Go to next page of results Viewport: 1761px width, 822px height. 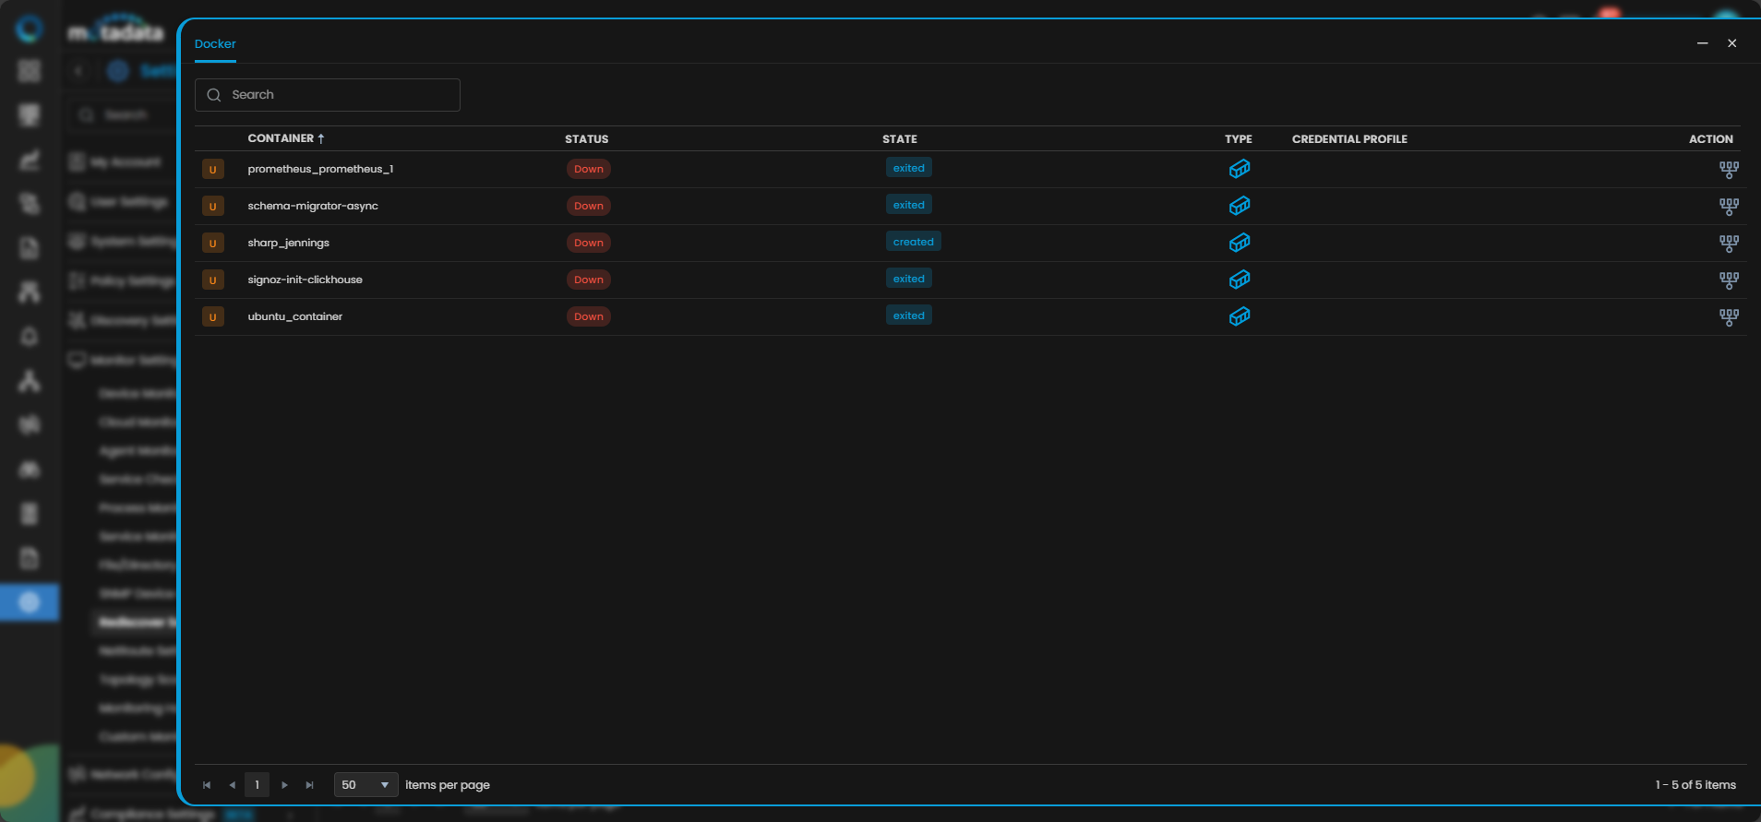point(284,785)
